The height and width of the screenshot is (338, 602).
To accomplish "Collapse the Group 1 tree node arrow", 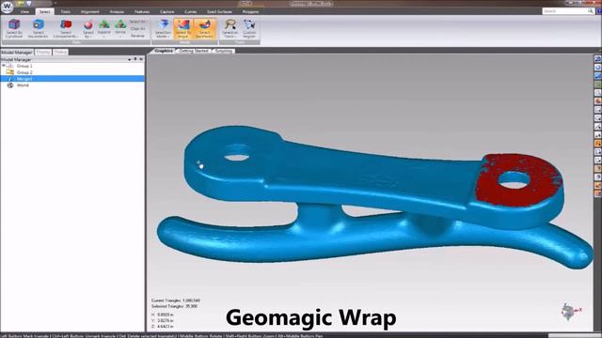I will tap(4, 66).
